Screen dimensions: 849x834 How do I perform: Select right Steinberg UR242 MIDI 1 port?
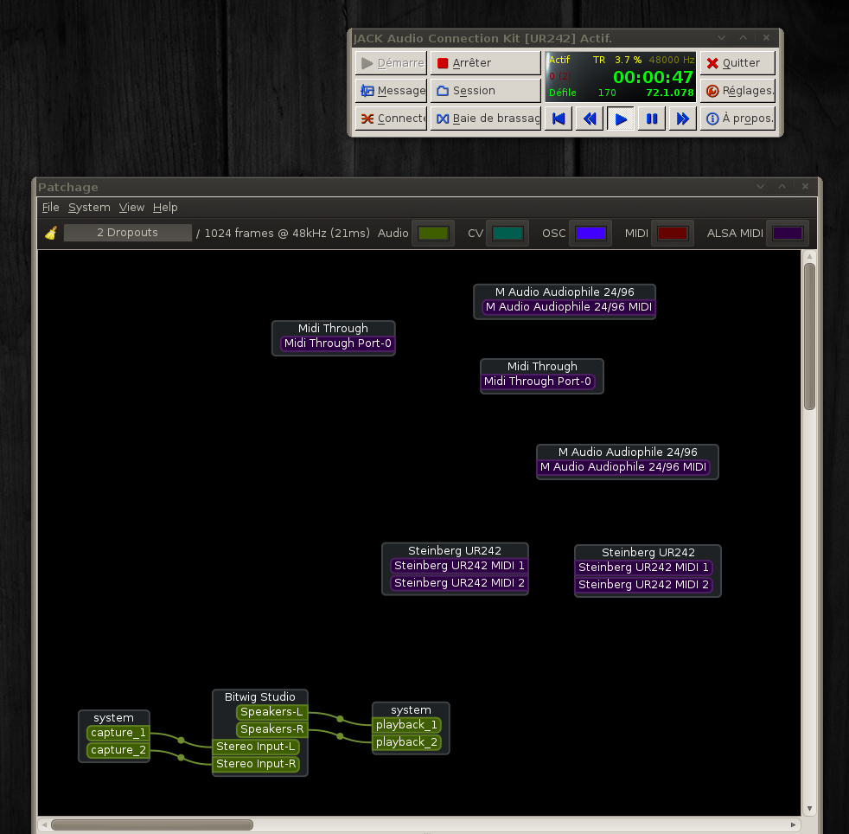coord(643,568)
